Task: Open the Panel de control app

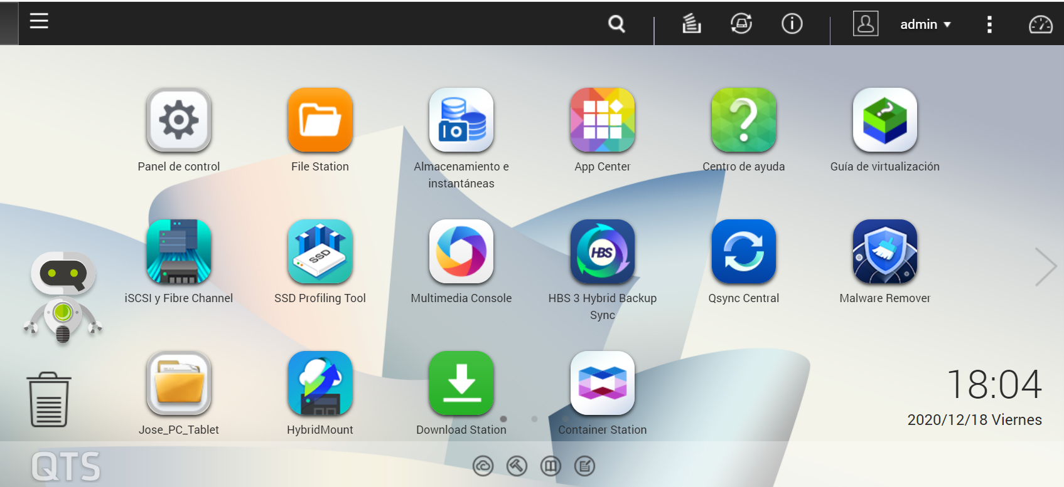Action: 179,120
